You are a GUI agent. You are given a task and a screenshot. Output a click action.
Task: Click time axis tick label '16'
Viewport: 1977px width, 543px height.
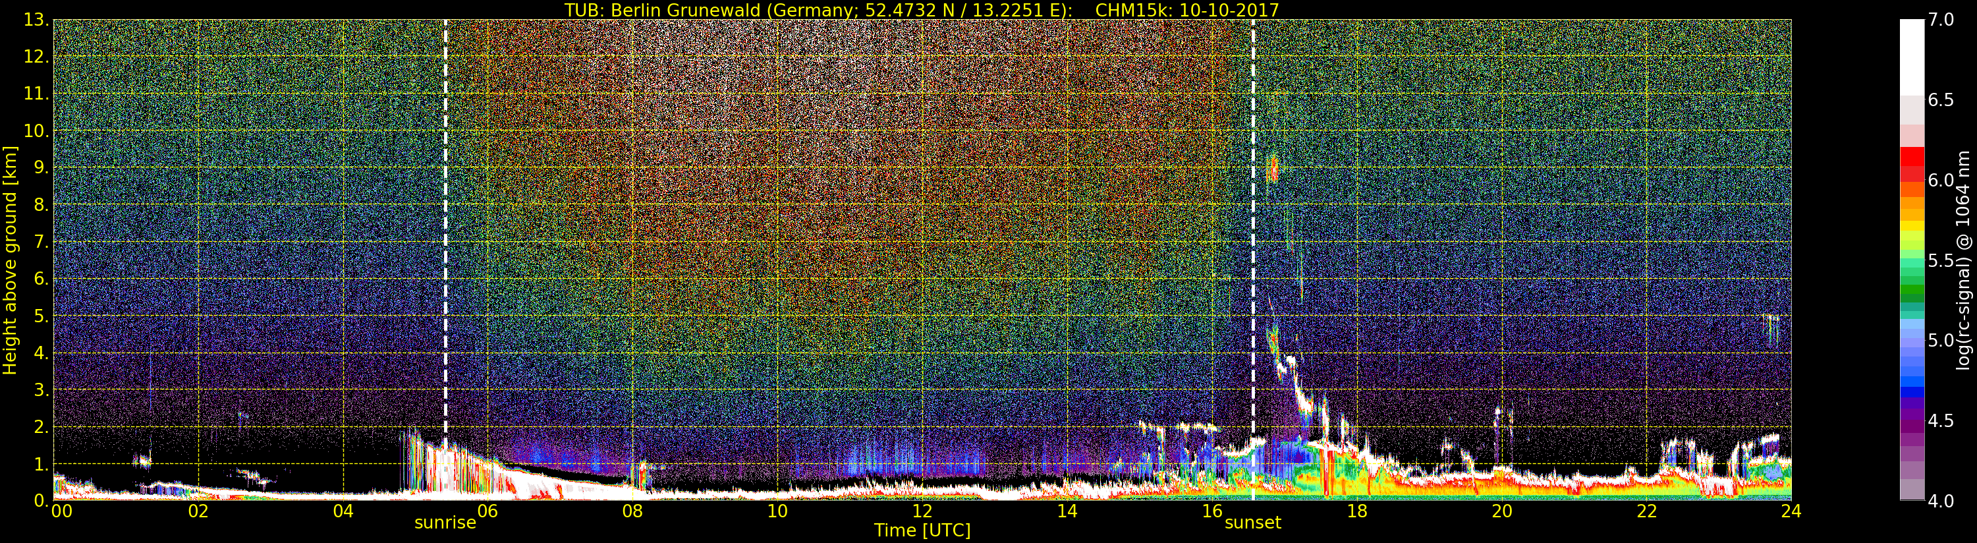(1212, 511)
